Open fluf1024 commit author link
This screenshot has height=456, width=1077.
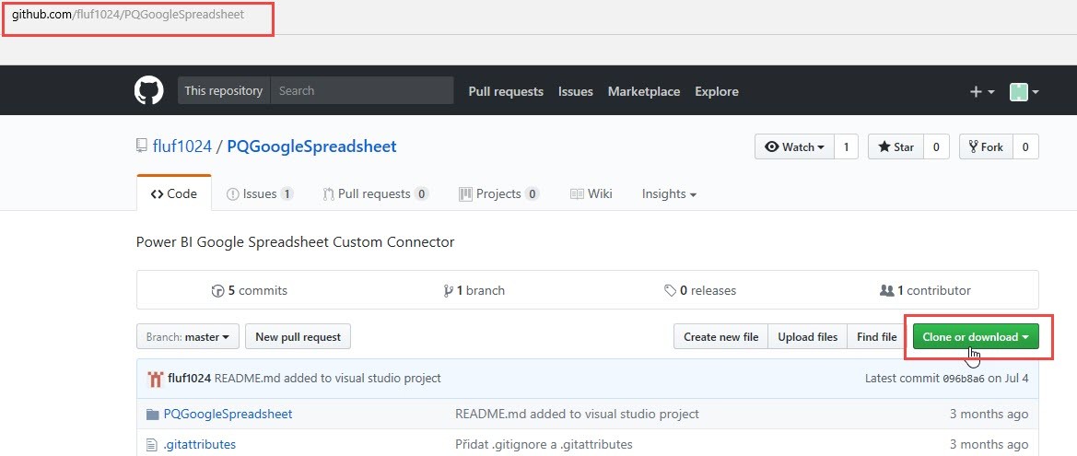pos(190,379)
